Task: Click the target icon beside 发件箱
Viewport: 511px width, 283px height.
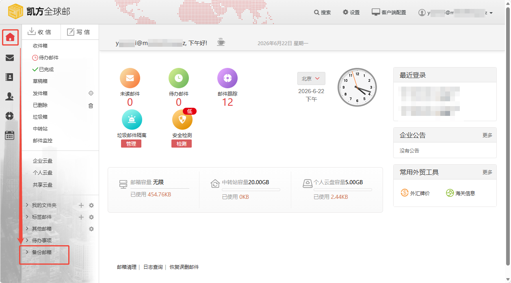Action: tap(91, 93)
